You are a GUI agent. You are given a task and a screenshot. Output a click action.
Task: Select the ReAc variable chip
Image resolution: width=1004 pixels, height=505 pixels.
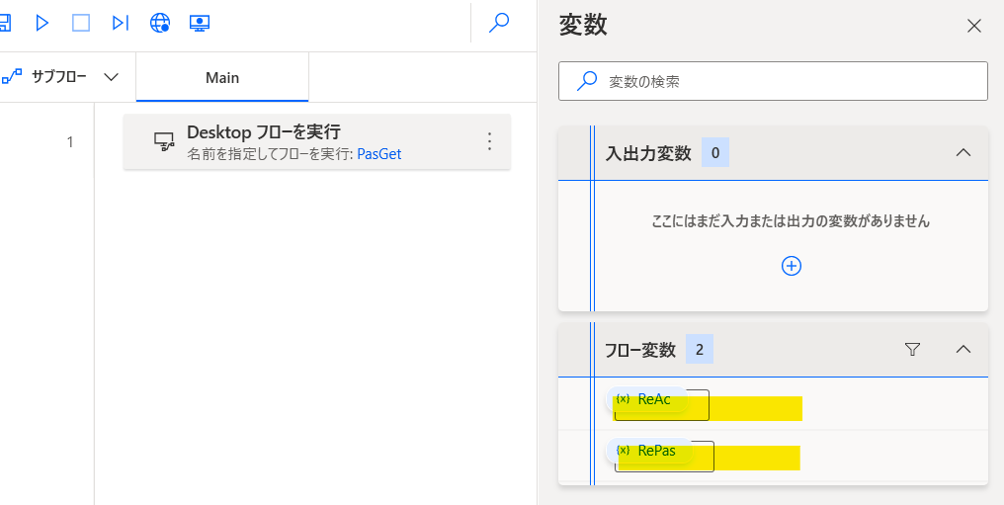tap(646, 398)
